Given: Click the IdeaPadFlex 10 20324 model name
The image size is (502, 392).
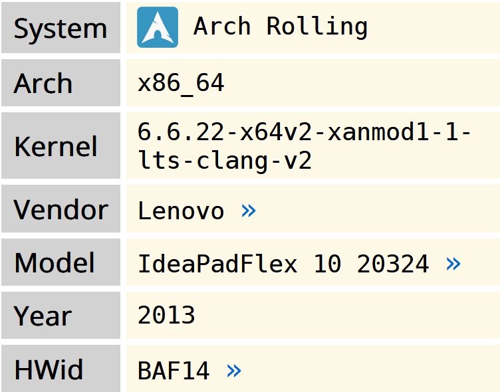Looking at the screenshot, I should coord(283,264).
